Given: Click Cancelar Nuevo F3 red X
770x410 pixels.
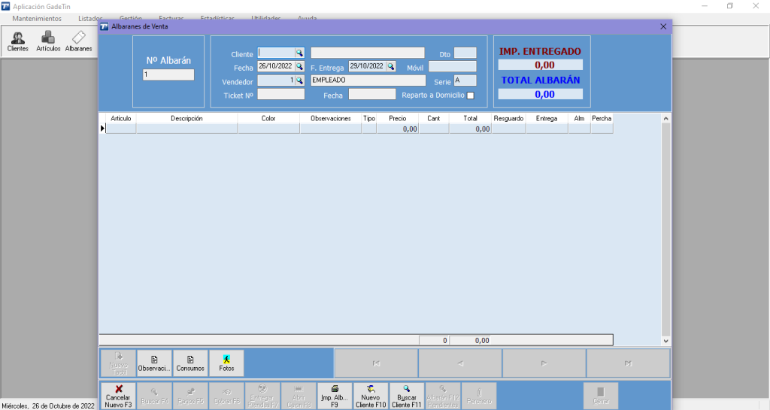Looking at the screenshot, I should pos(118,396).
